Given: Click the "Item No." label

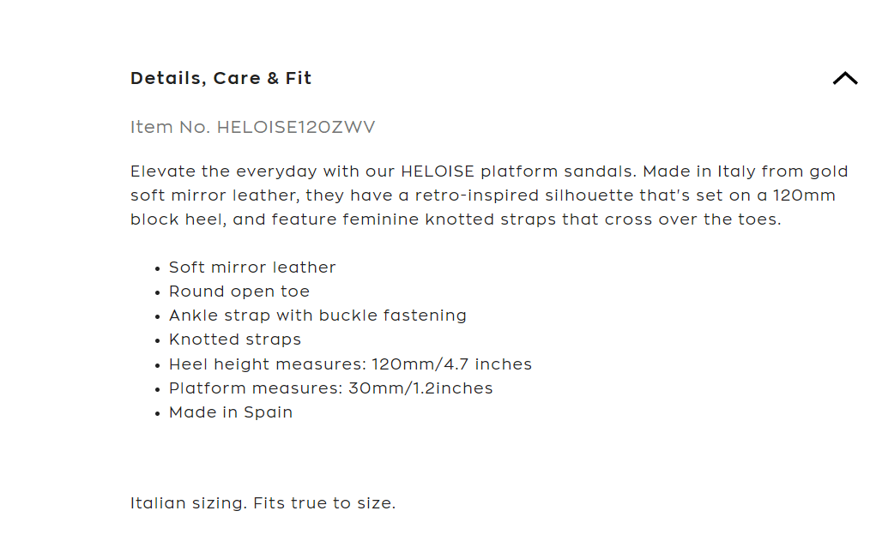Looking at the screenshot, I should 170,128.
